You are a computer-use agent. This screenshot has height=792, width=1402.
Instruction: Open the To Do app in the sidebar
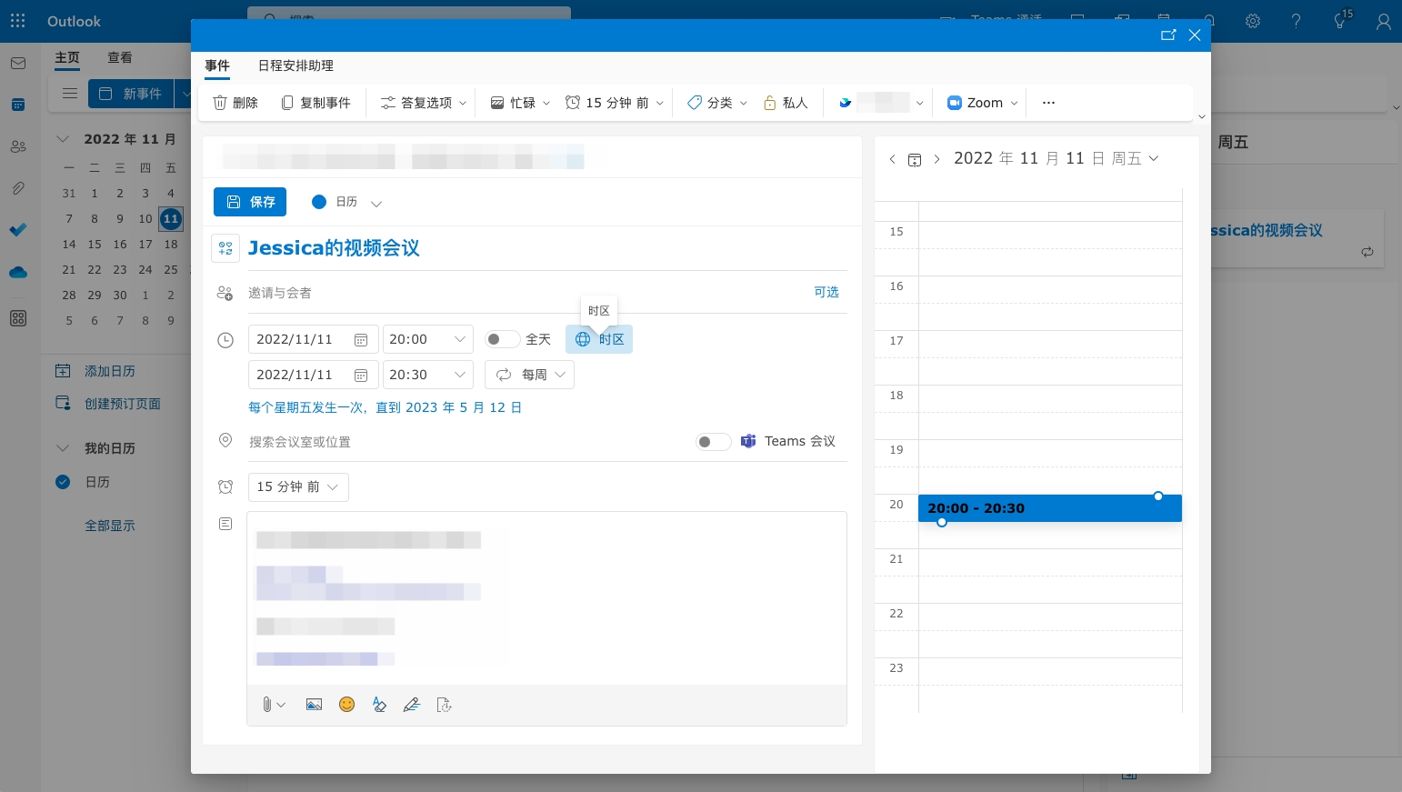(x=17, y=230)
